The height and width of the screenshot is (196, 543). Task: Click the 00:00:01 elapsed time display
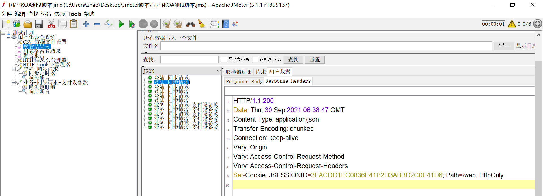(x=494, y=24)
